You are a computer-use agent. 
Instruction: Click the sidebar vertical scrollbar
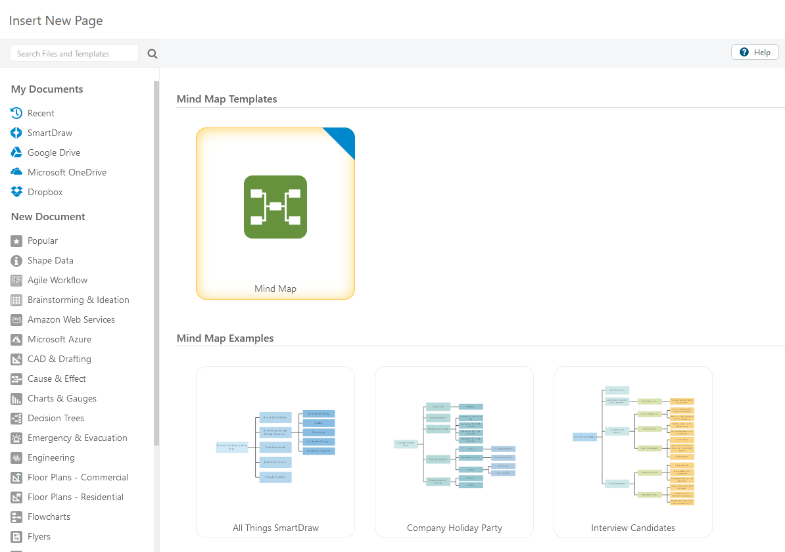[x=156, y=263]
